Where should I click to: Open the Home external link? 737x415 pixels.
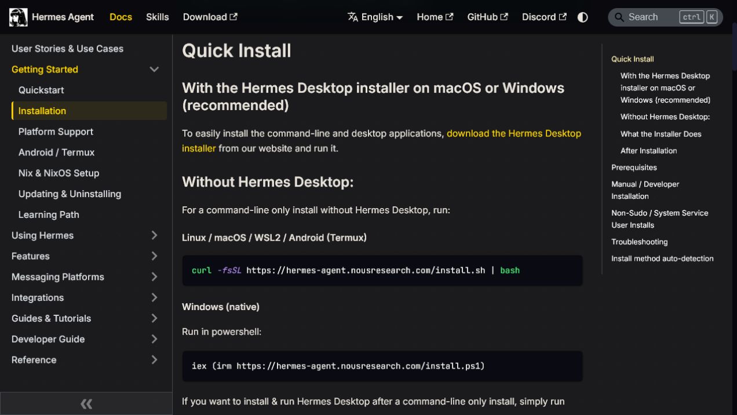click(x=435, y=17)
